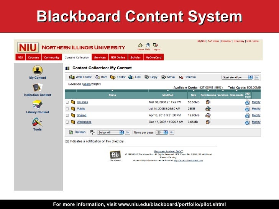Click the Blackboard Academic Suite link
The image size is (279, 209).
pos(168,151)
